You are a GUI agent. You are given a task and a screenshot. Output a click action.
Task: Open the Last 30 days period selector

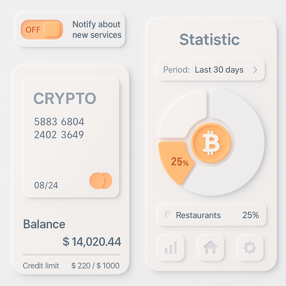(211, 70)
